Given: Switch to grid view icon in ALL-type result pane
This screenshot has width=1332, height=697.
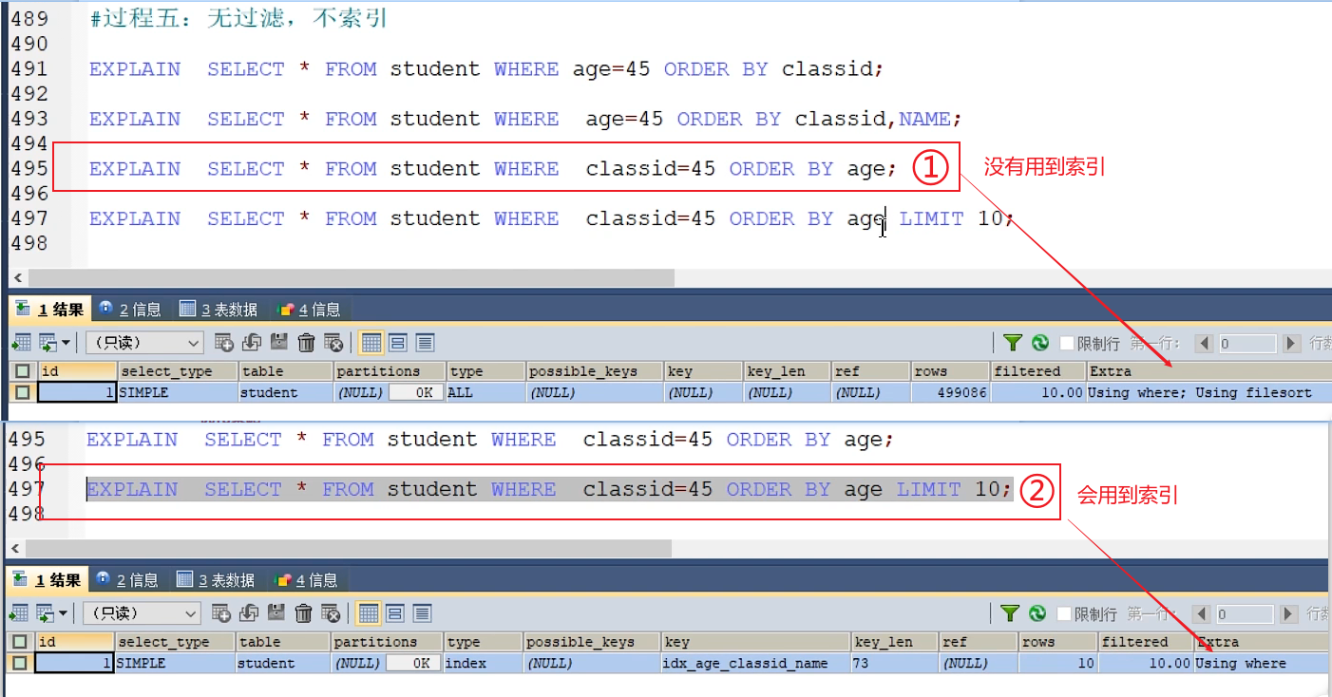Looking at the screenshot, I should pos(371,343).
